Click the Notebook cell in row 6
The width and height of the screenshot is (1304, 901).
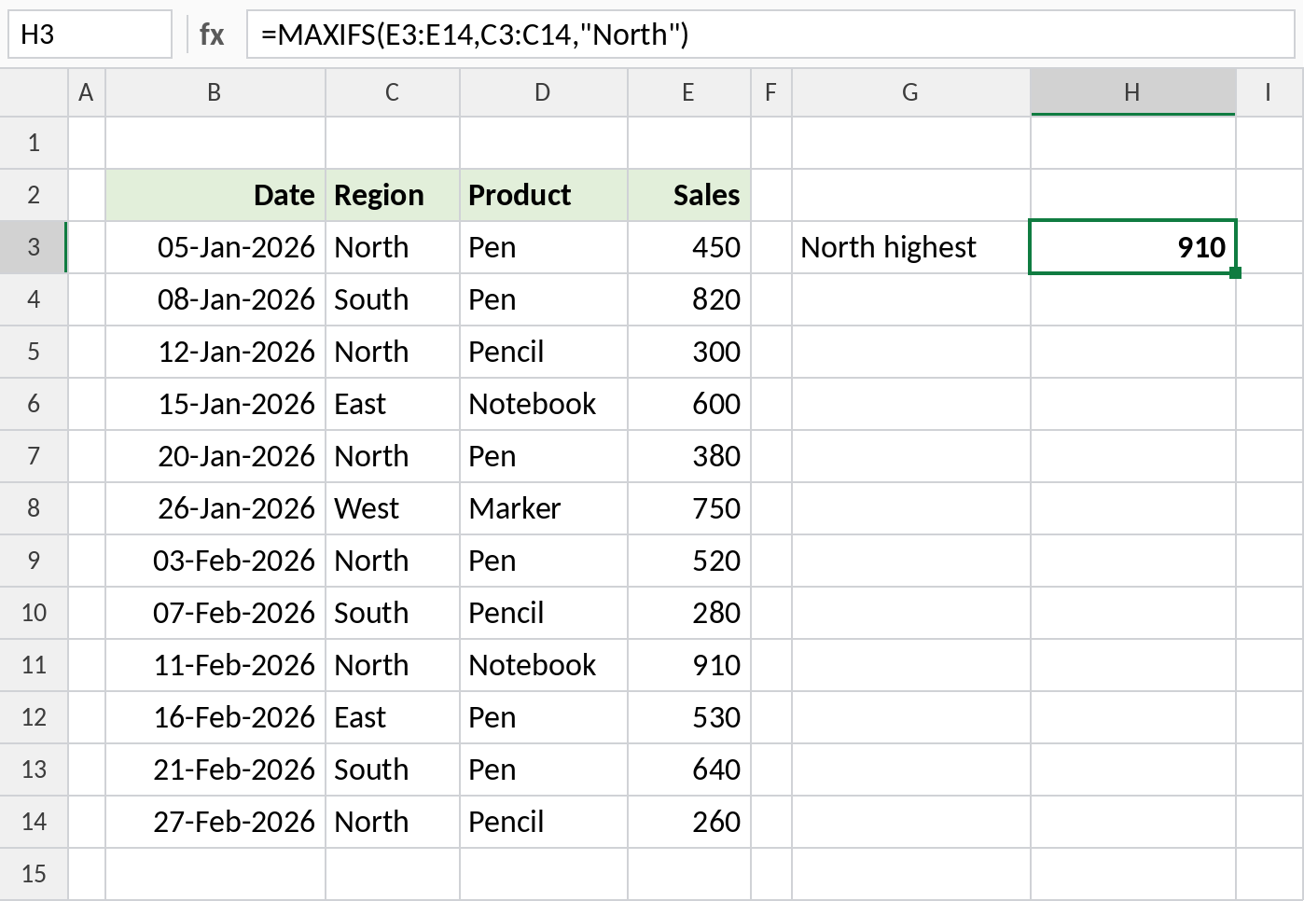click(544, 404)
